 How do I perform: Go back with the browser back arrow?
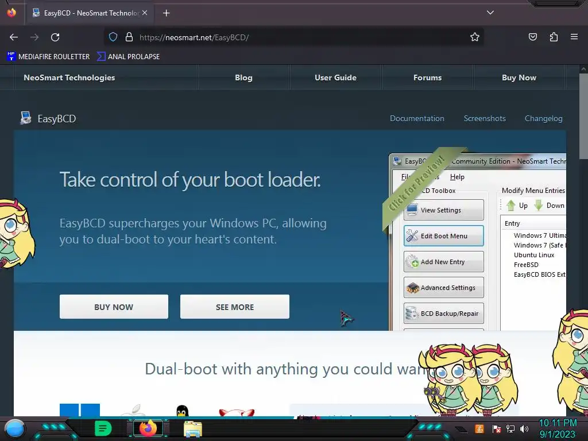pos(14,37)
